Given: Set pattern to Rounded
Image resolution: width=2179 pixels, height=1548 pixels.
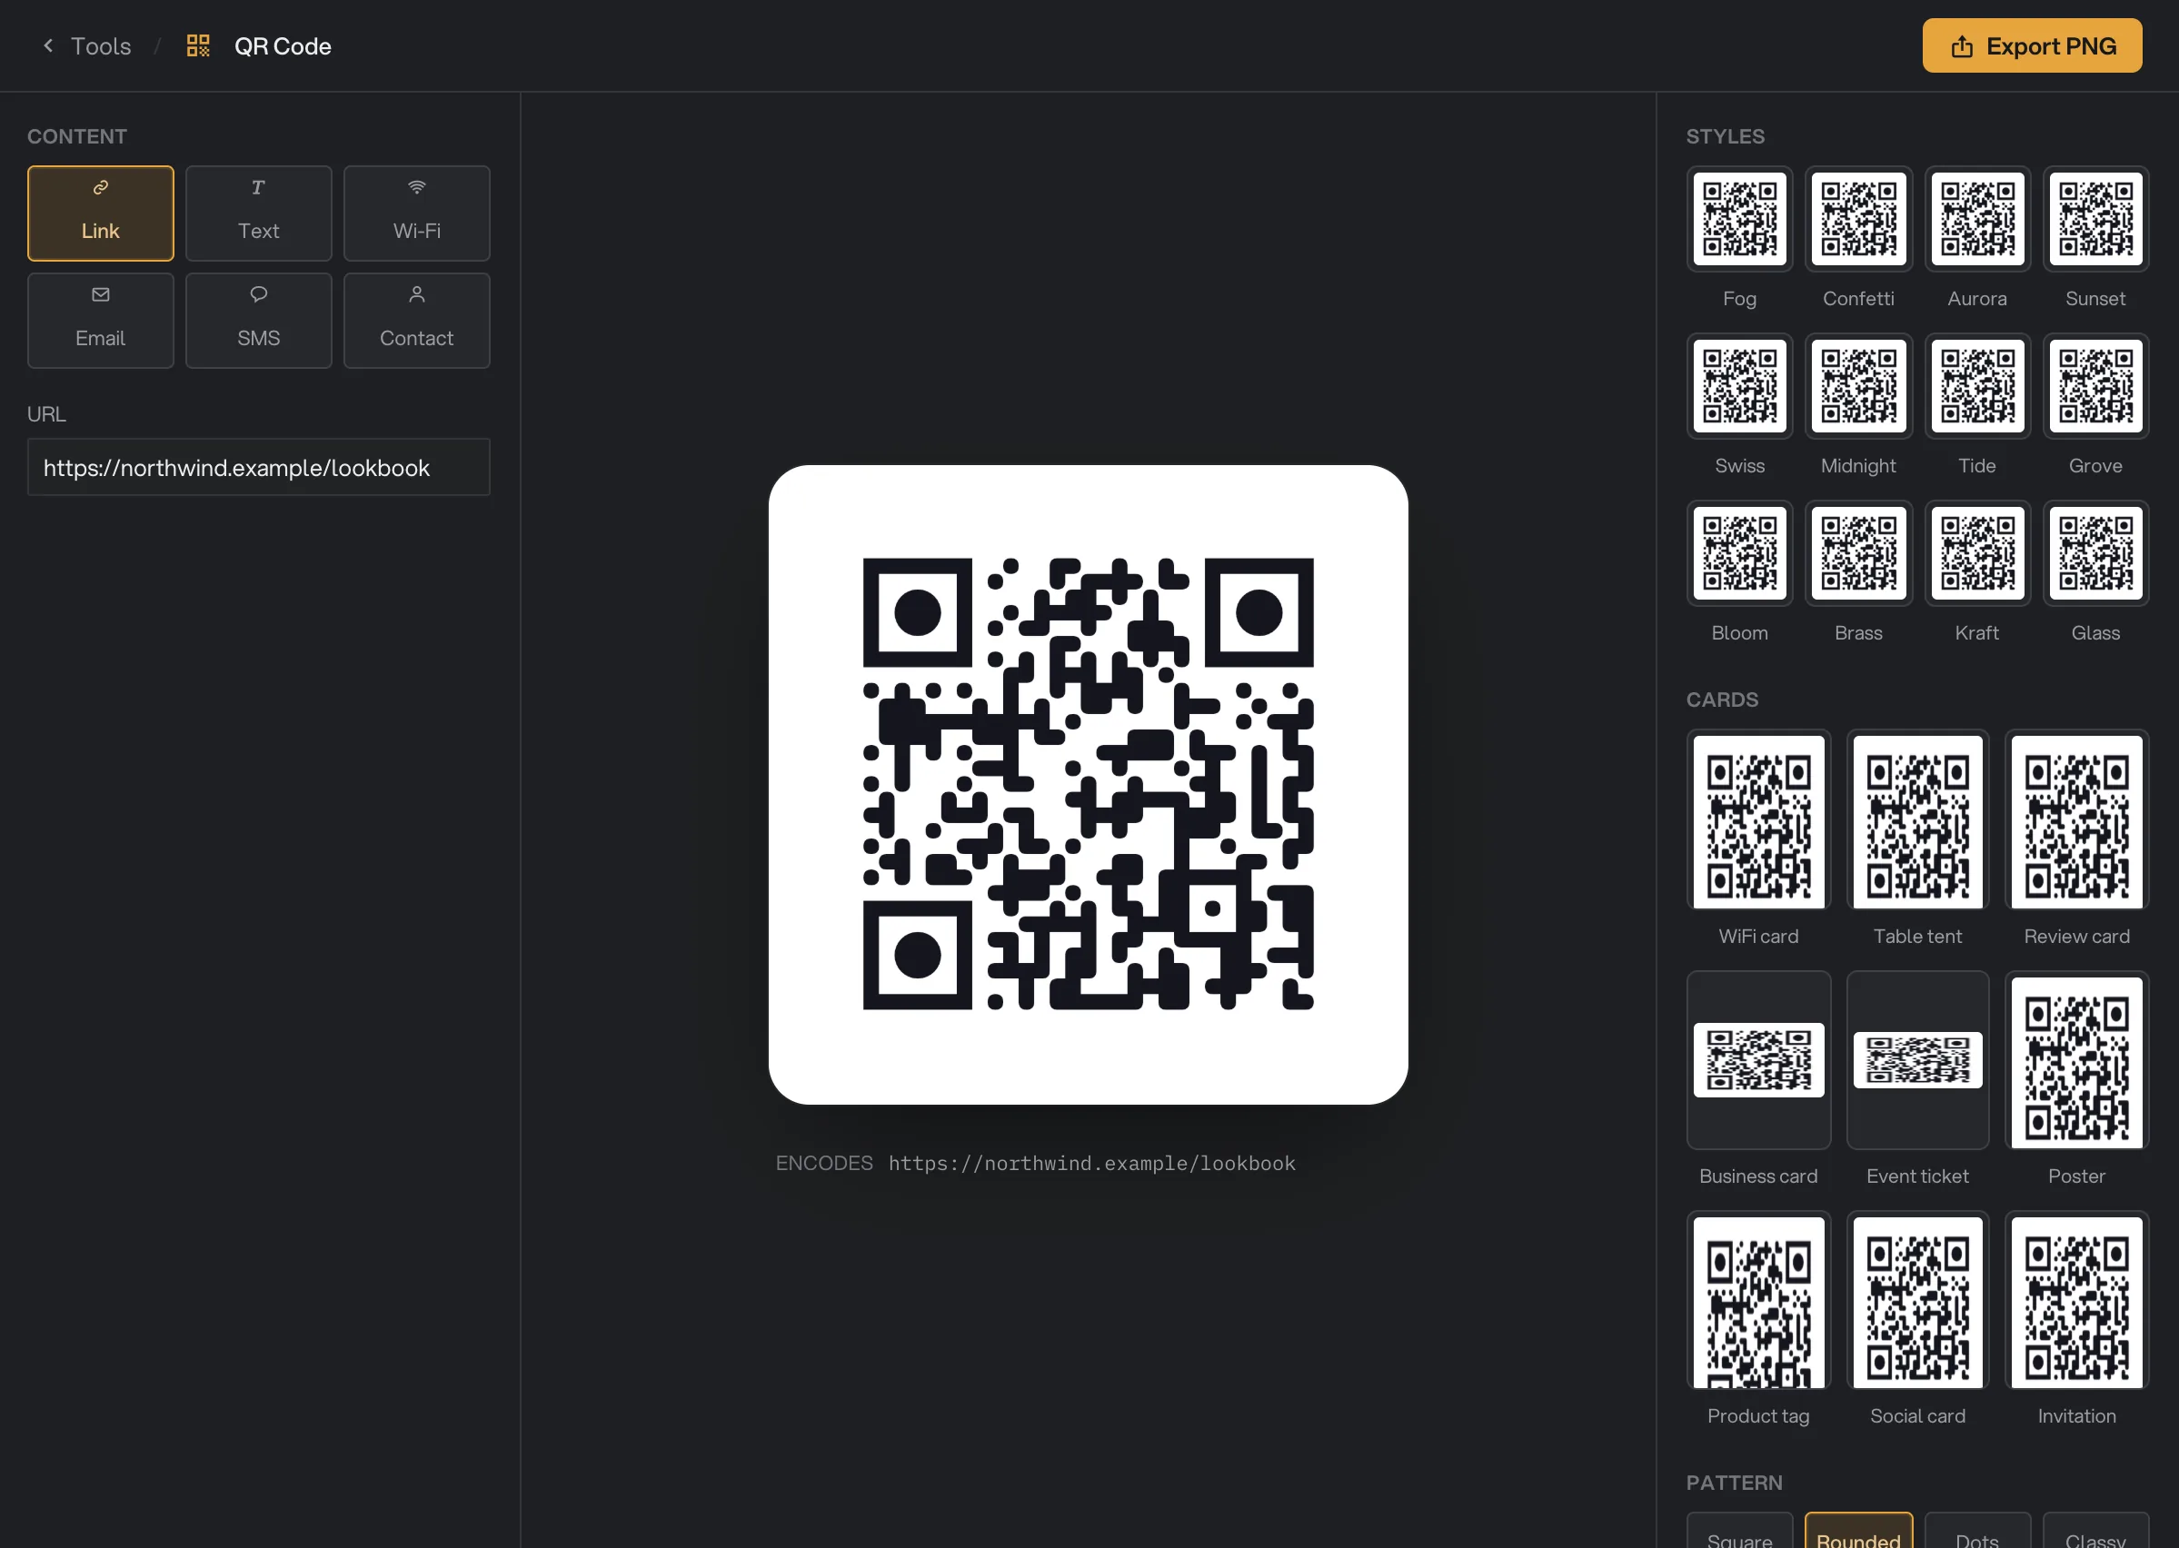Looking at the screenshot, I should (x=1857, y=1531).
